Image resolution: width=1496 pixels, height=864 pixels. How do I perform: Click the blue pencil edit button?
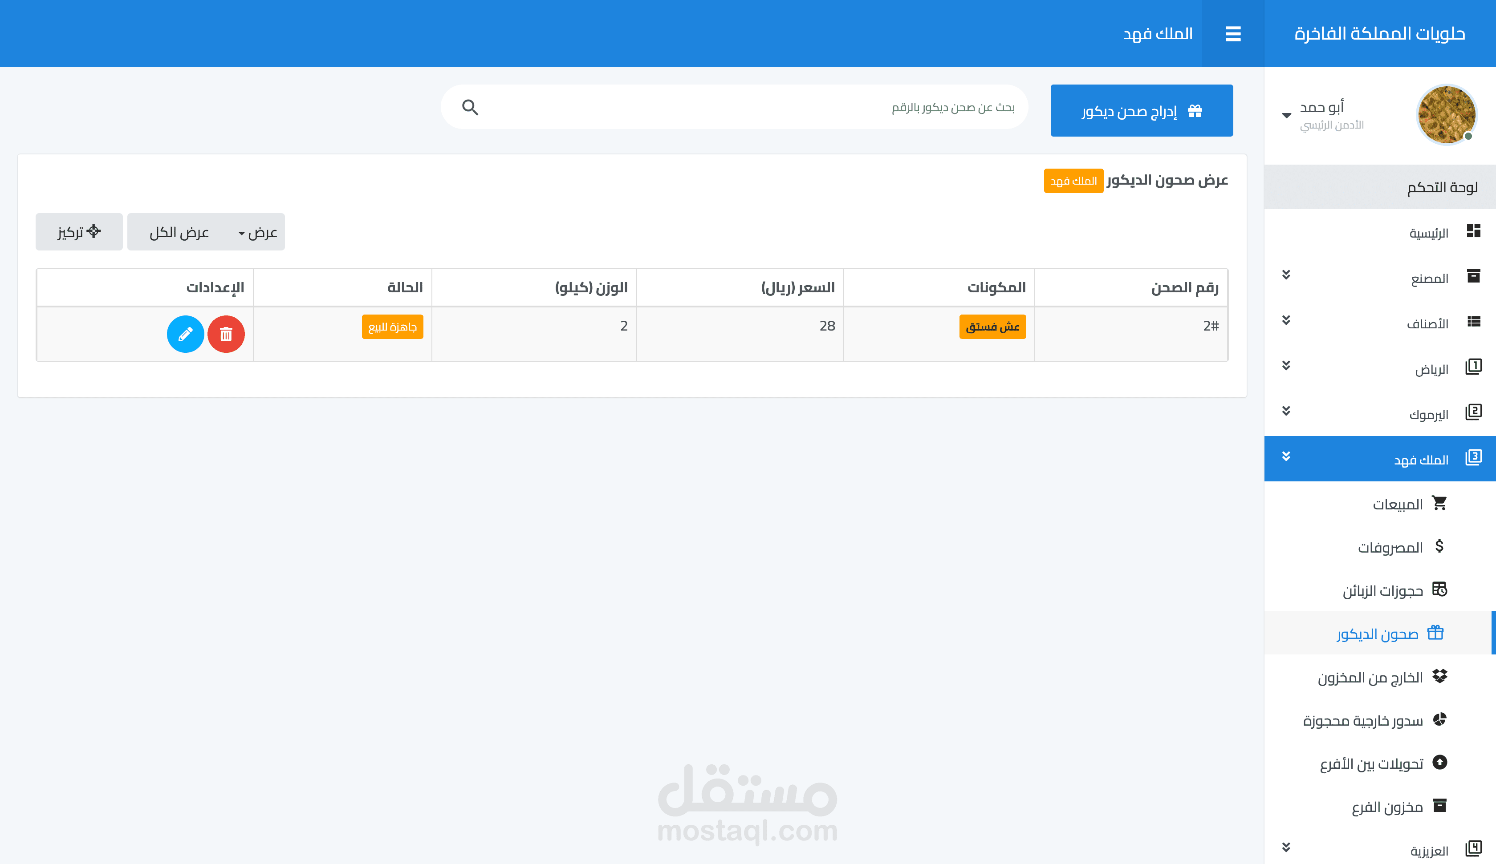click(x=185, y=334)
